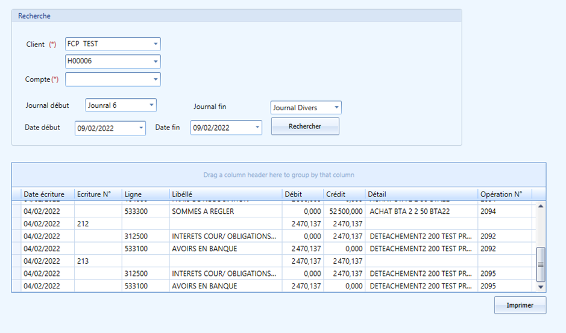Screen dimensions: 566x333
Task: Open the empty Compte dropdown
Action: tap(156, 79)
